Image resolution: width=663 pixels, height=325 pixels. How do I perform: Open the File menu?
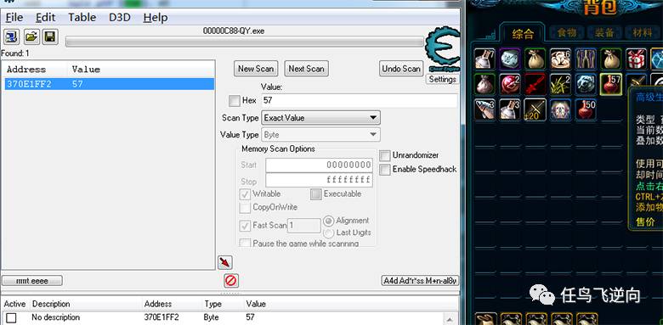click(x=14, y=17)
